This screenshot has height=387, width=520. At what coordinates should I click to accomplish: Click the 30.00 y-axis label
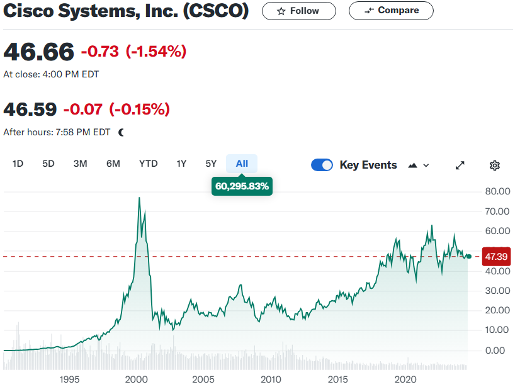coord(497,291)
